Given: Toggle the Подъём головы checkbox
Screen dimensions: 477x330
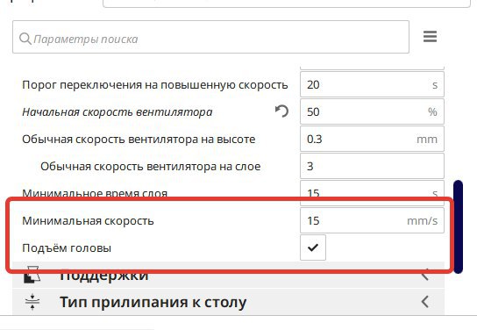Looking at the screenshot, I should click(313, 247).
